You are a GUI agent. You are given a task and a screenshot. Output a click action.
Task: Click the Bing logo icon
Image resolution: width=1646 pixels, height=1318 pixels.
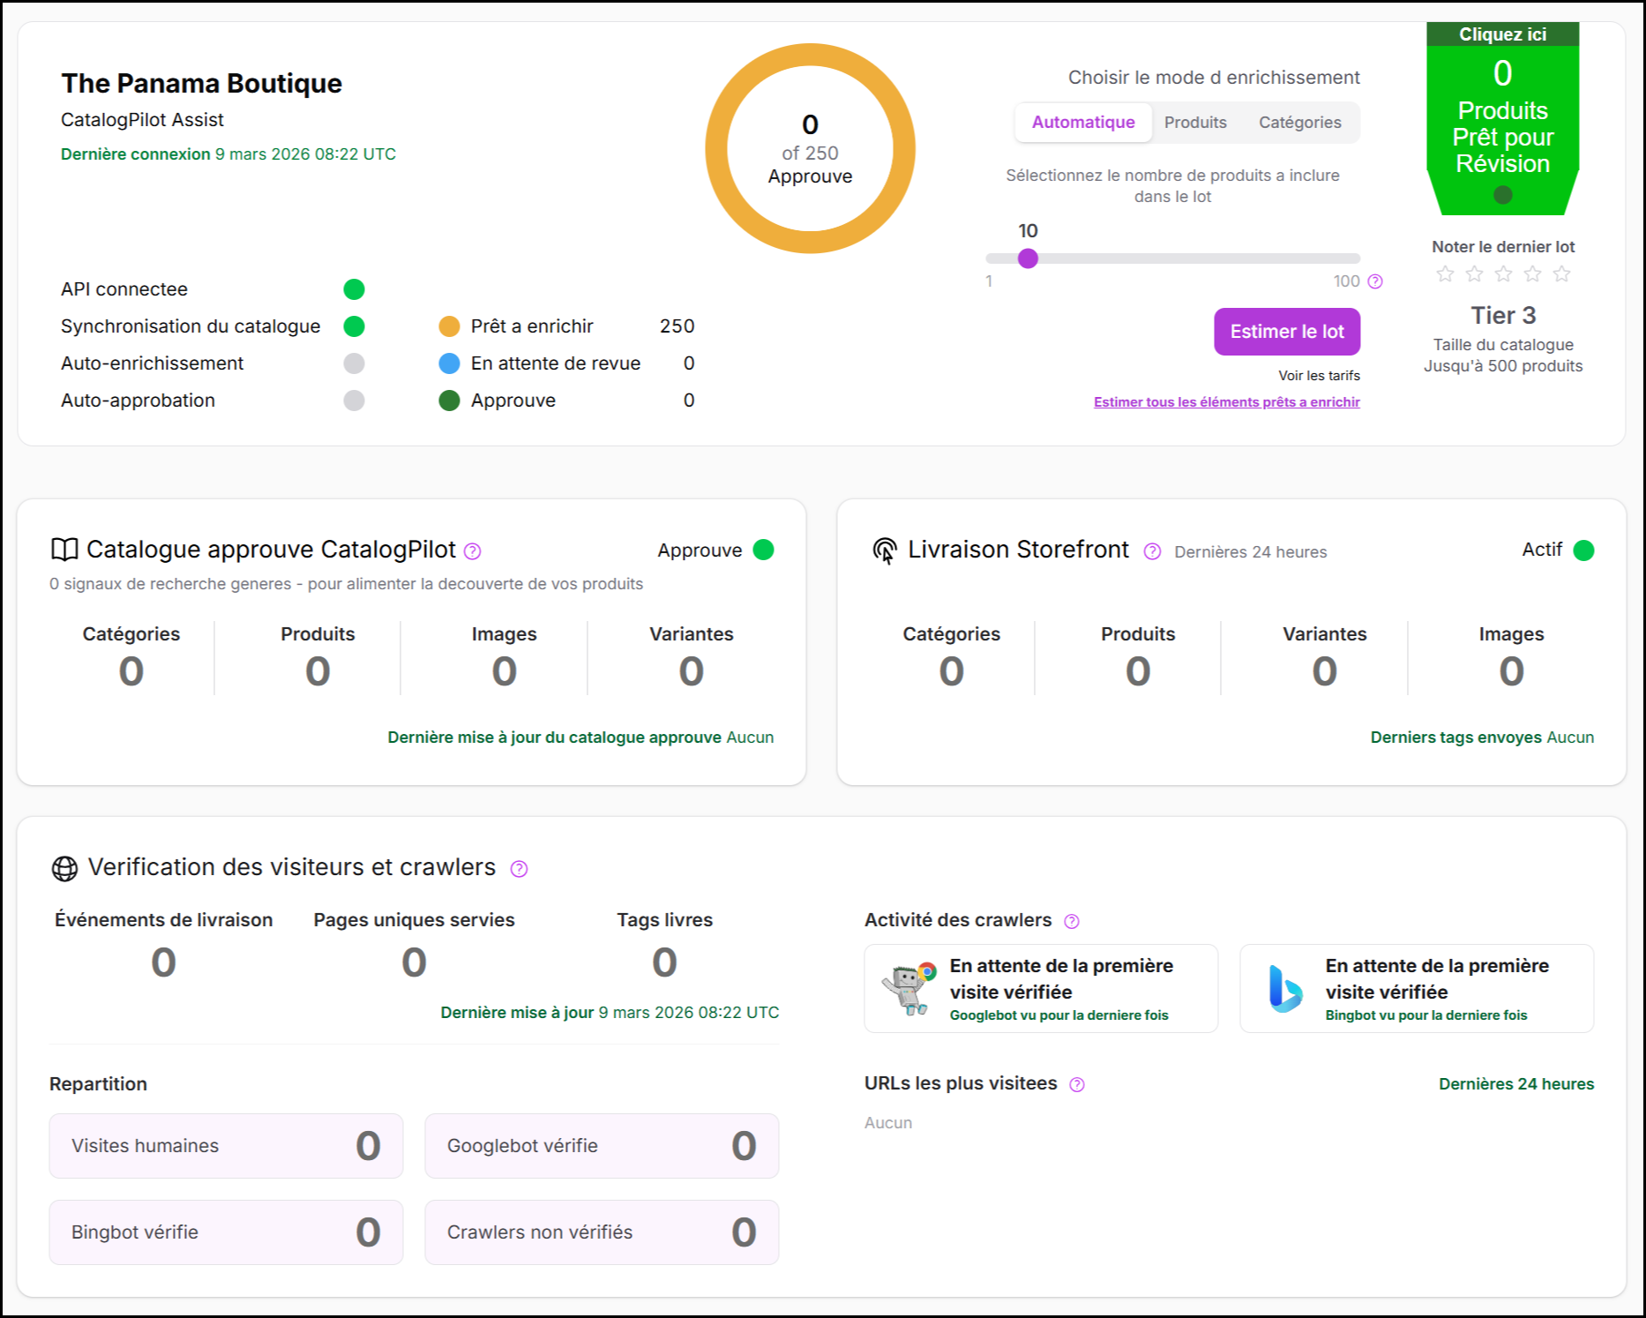coord(1284,989)
